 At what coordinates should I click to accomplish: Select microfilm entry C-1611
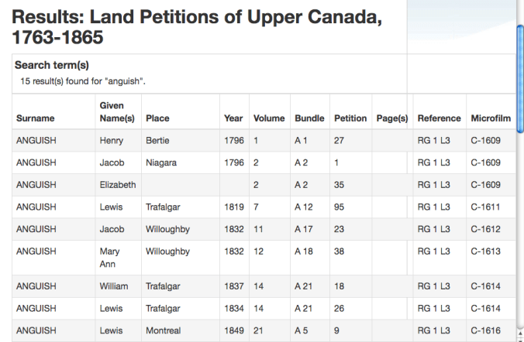[485, 207]
